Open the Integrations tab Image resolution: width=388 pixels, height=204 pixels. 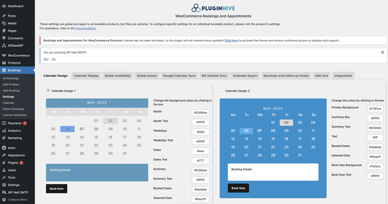pos(343,76)
